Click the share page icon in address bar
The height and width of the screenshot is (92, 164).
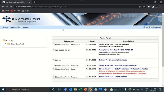(x=140, y=7)
